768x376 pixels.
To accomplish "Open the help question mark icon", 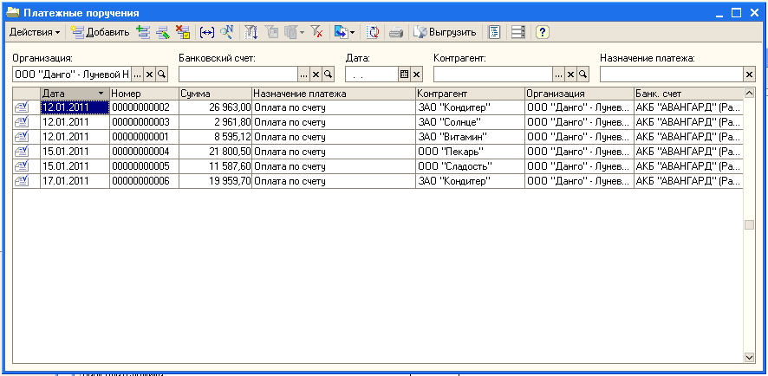I will tap(543, 32).
